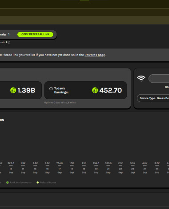Select the 22 Sep bar marker
Screen dimensions: 169x209
click(121, 166)
